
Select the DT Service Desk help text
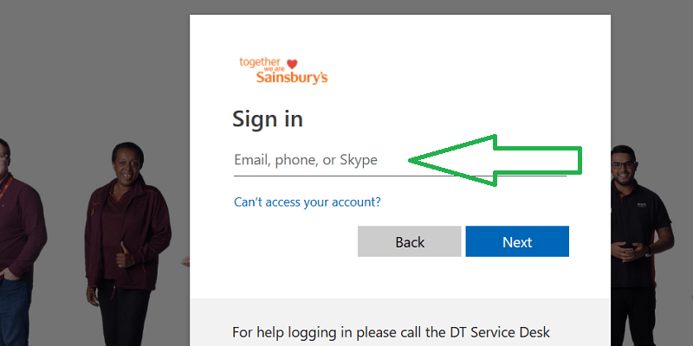[391, 332]
